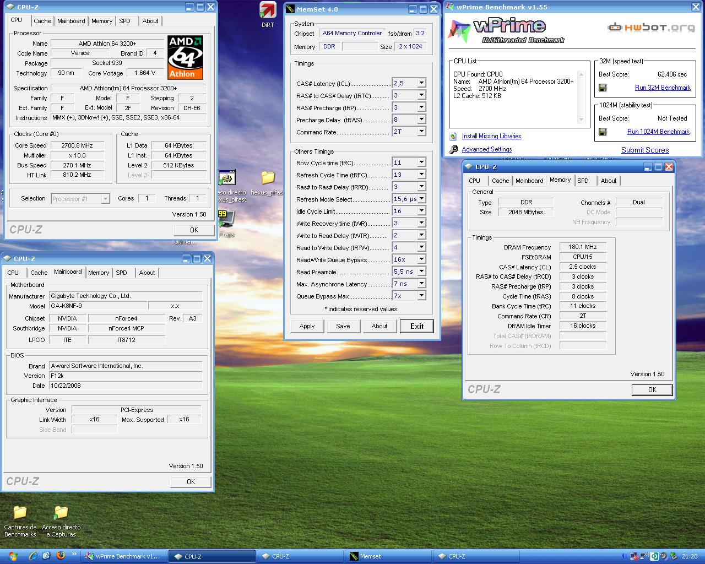Open RAS# Precharge tRP dropdown in MemSet

click(x=421, y=107)
